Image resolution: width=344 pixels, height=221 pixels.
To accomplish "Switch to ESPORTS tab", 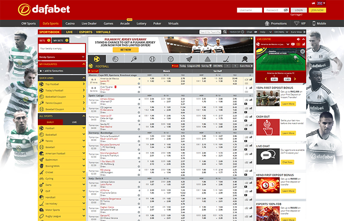I will point(86,32).
